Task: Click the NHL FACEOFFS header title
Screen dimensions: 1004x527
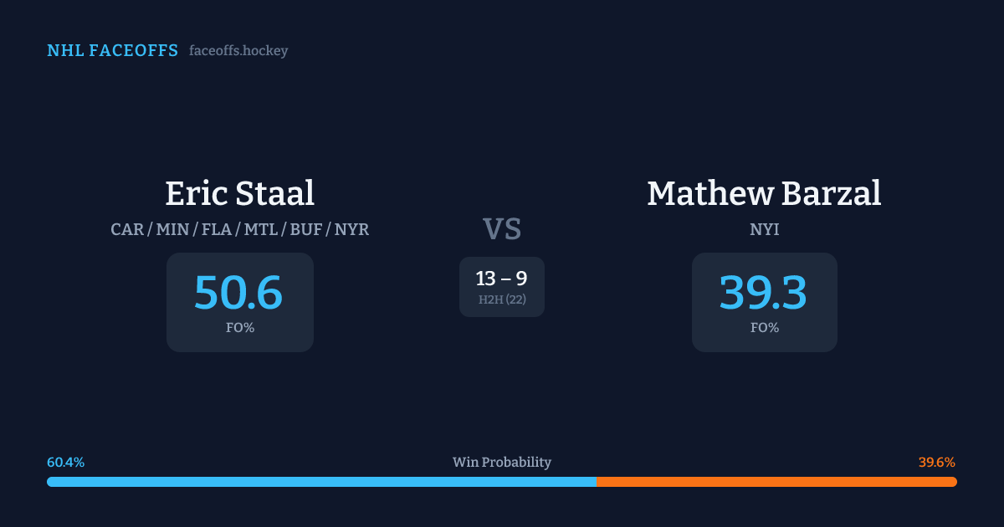Action: (112, 51)
